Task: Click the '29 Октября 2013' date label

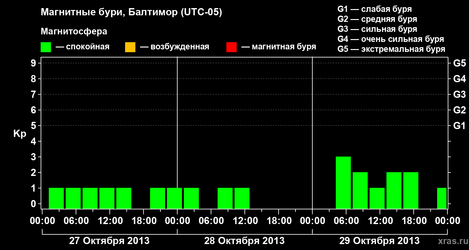Action: point(380,241)
